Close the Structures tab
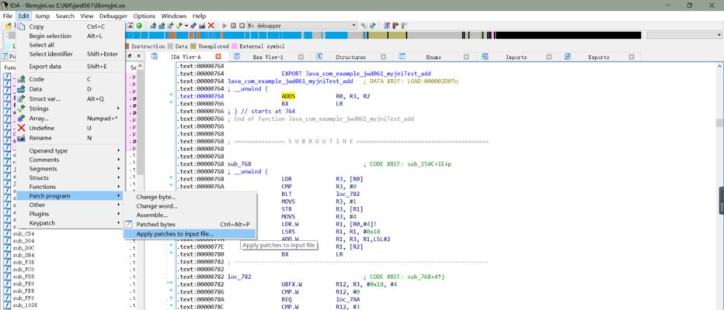724x310 pixels. click(x=384, y=57)
